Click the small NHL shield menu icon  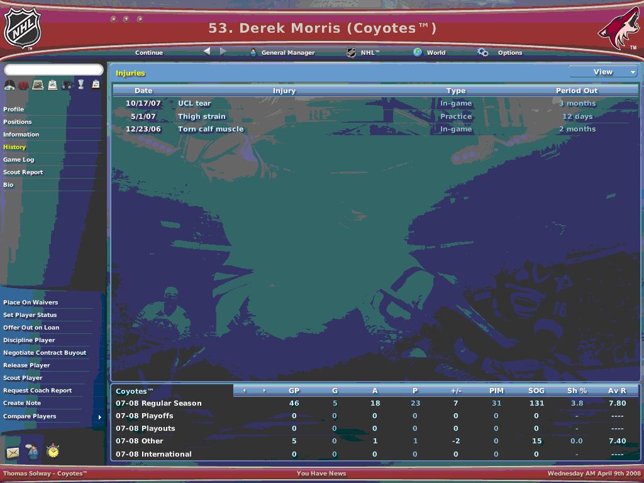(x=351, y=52)
